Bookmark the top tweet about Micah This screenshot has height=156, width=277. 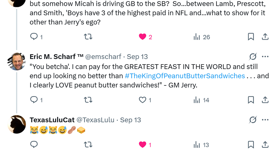pyautogui.click(x=251, y=37)
